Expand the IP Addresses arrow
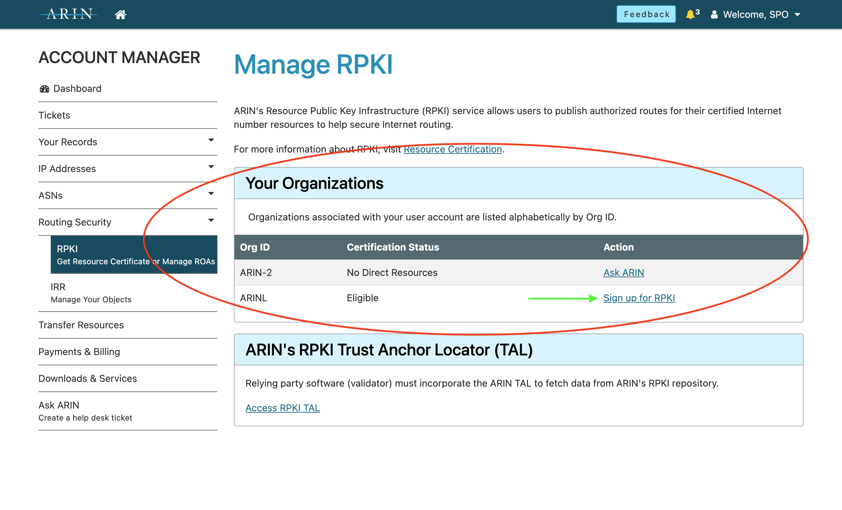The width and height of the screenshot is (842, 510). pyautogui.click(x=211, y=167)
